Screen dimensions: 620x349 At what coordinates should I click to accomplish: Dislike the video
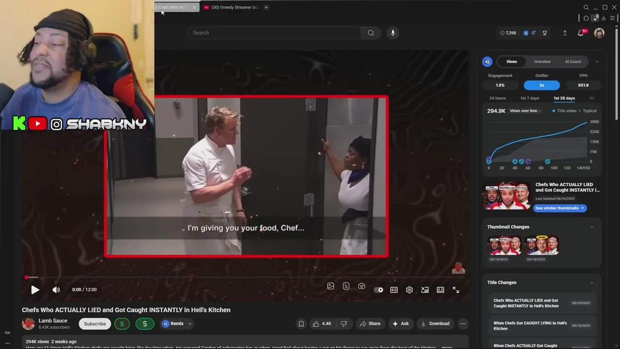click(x=344, y=324)
